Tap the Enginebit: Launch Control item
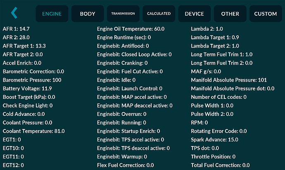285x170 pixels. click(x=130, y=89)
